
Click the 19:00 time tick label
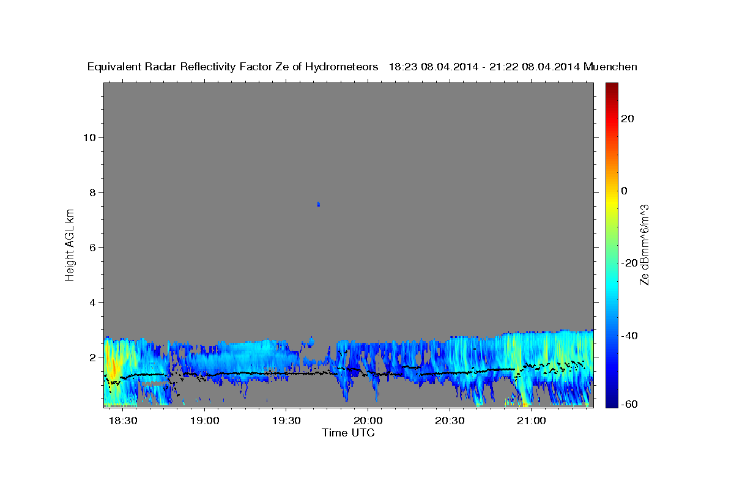pyautogui.click(x=204, y=421)
